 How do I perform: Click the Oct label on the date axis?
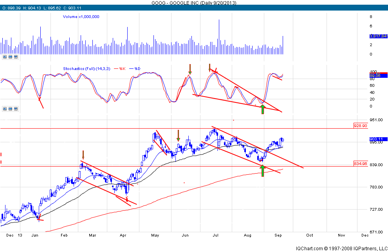click(x=310, y=236)
